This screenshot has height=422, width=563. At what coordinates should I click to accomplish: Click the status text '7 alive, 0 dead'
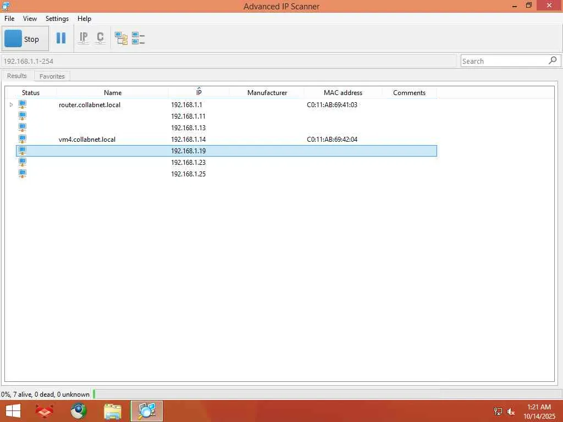(34, 394)
